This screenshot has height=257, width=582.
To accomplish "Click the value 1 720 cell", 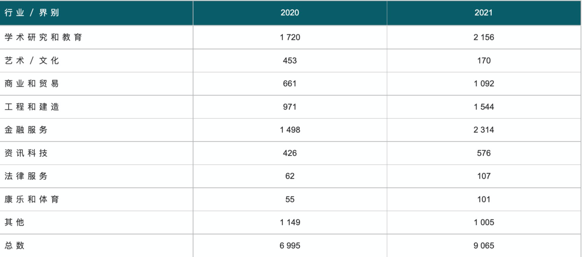I will pos(290,37).
